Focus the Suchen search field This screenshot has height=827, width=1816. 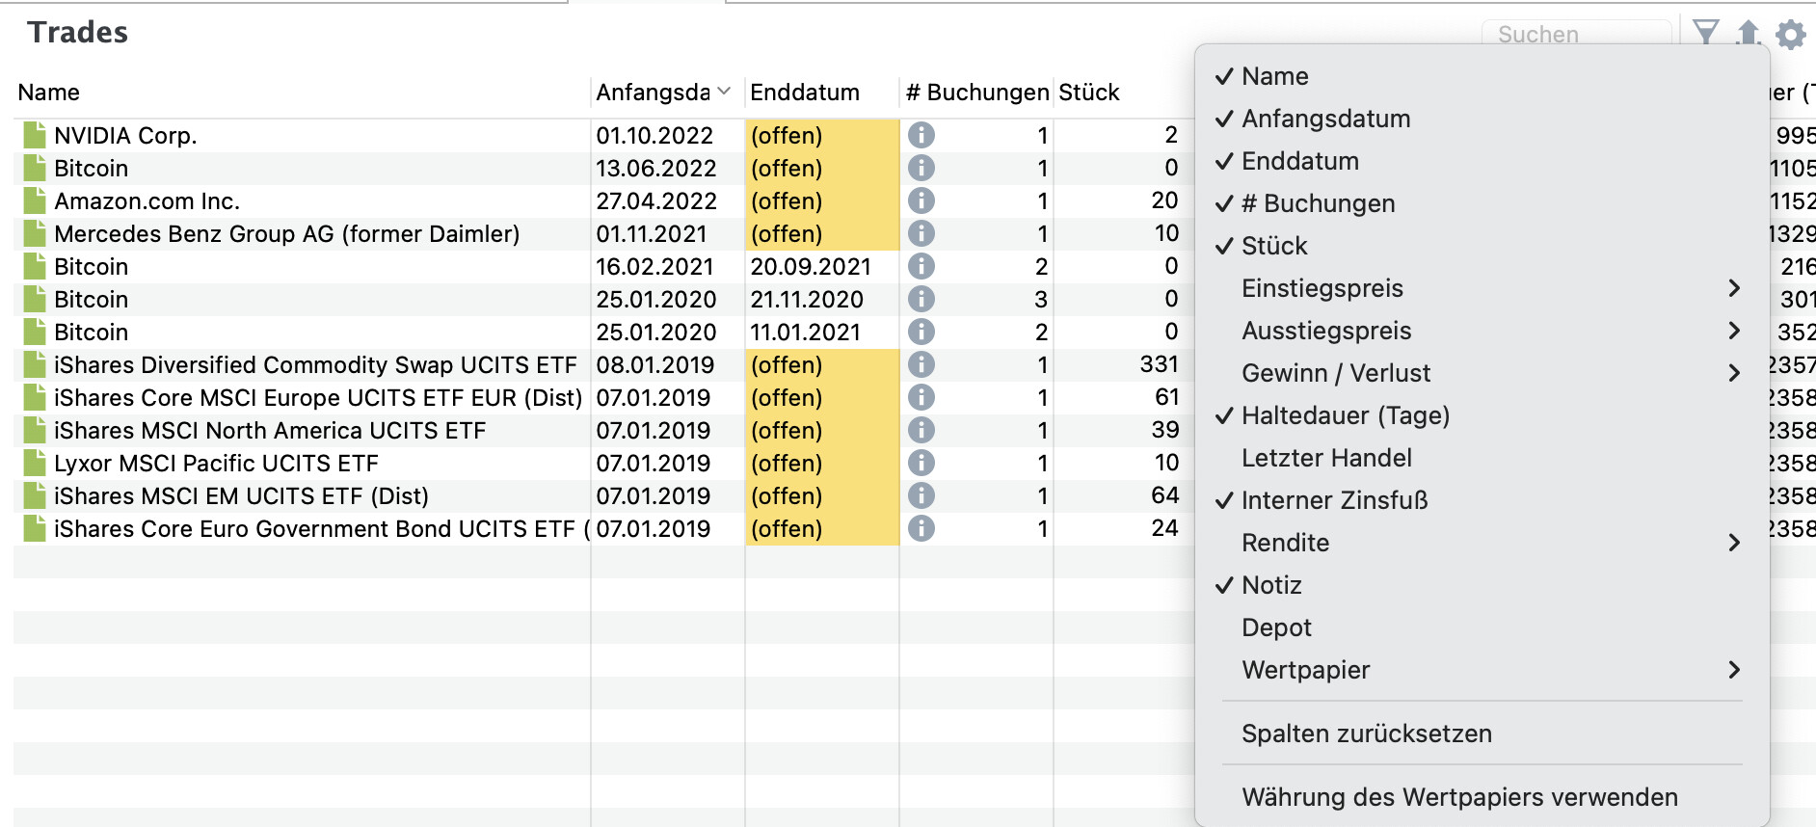pos(1577,35)
